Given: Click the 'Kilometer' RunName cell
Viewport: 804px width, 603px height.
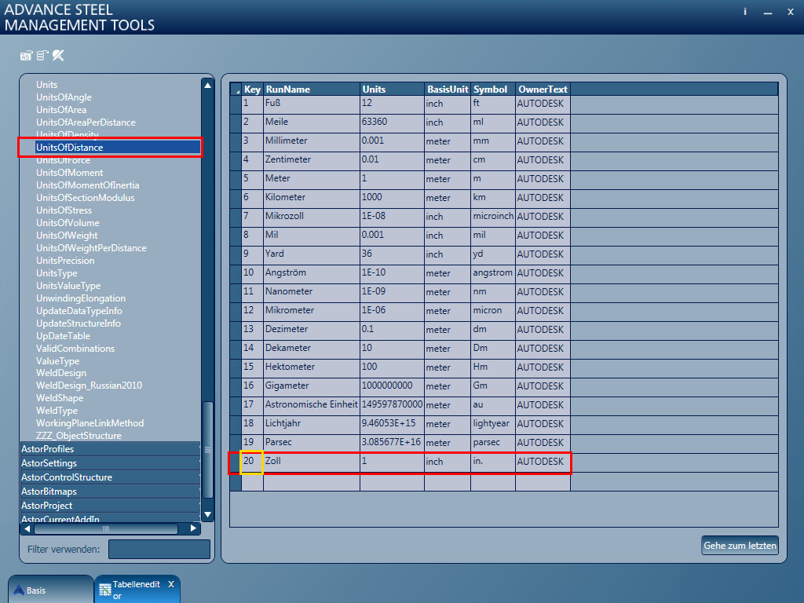Looking at the screenshot, I should tap(311, 198).
